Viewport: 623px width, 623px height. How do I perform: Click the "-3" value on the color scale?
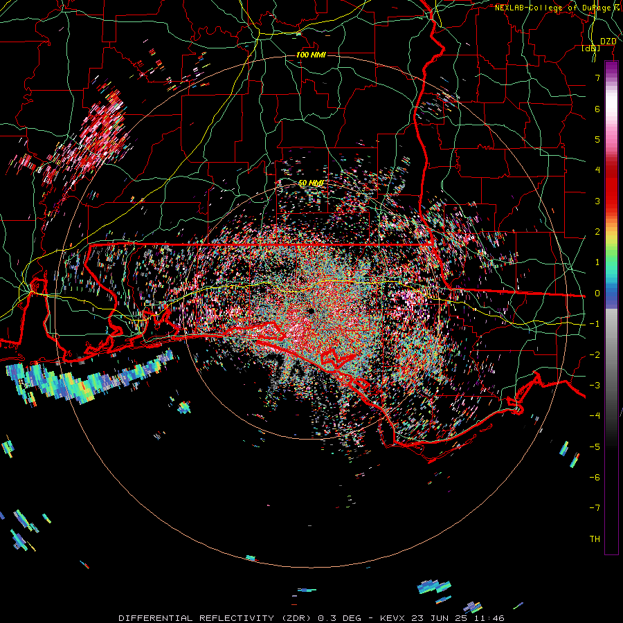(x=595, y=386)
